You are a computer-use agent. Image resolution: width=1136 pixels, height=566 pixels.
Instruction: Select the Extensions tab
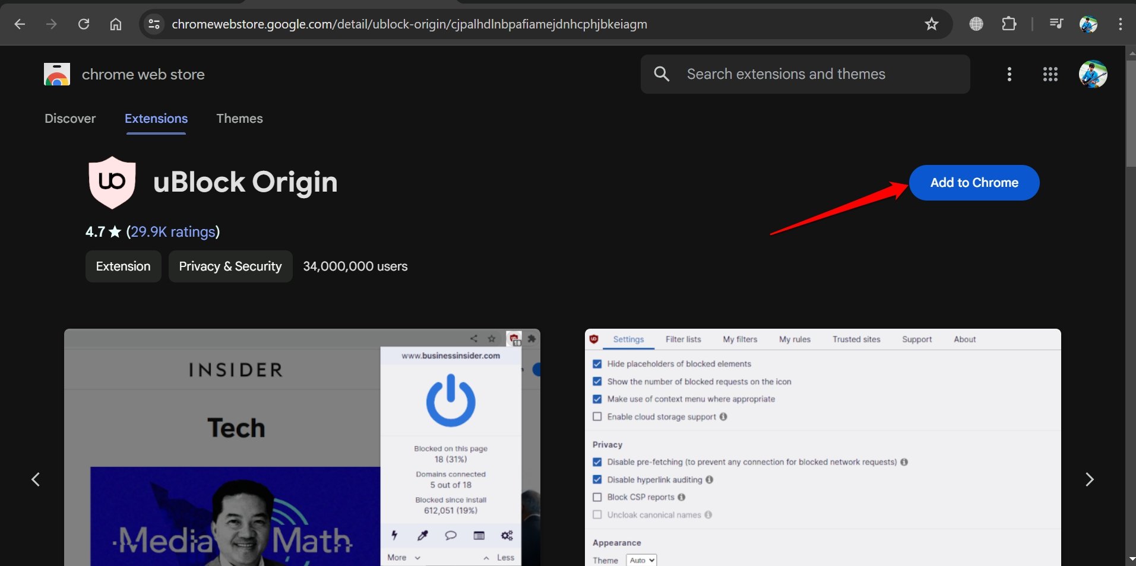point(156,119)
